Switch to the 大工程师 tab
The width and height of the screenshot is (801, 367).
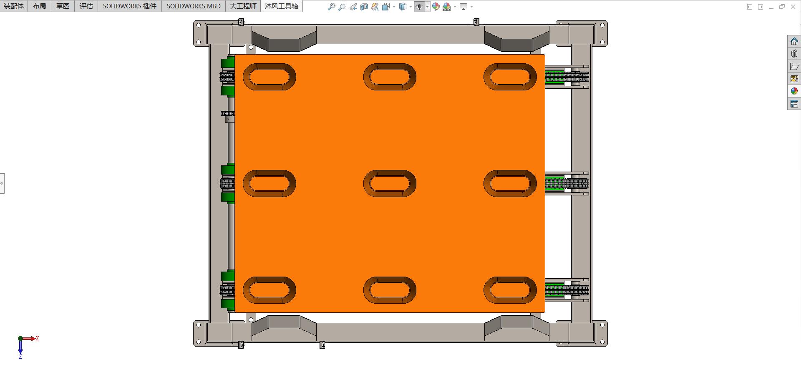243,6
